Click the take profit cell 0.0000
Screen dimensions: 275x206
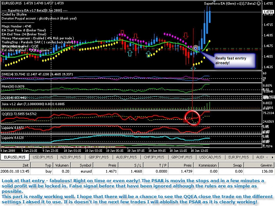[x=156, y=171]
